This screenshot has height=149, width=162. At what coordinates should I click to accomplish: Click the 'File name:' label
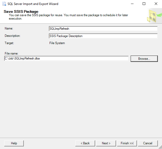click(x=11, y=53)
